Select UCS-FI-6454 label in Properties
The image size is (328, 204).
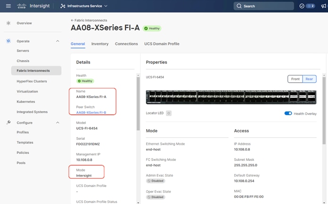click(155, 77)
